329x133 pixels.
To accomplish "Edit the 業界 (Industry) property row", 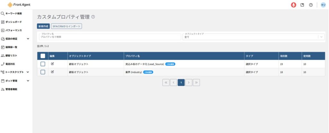I will click(x=52, y=72).
